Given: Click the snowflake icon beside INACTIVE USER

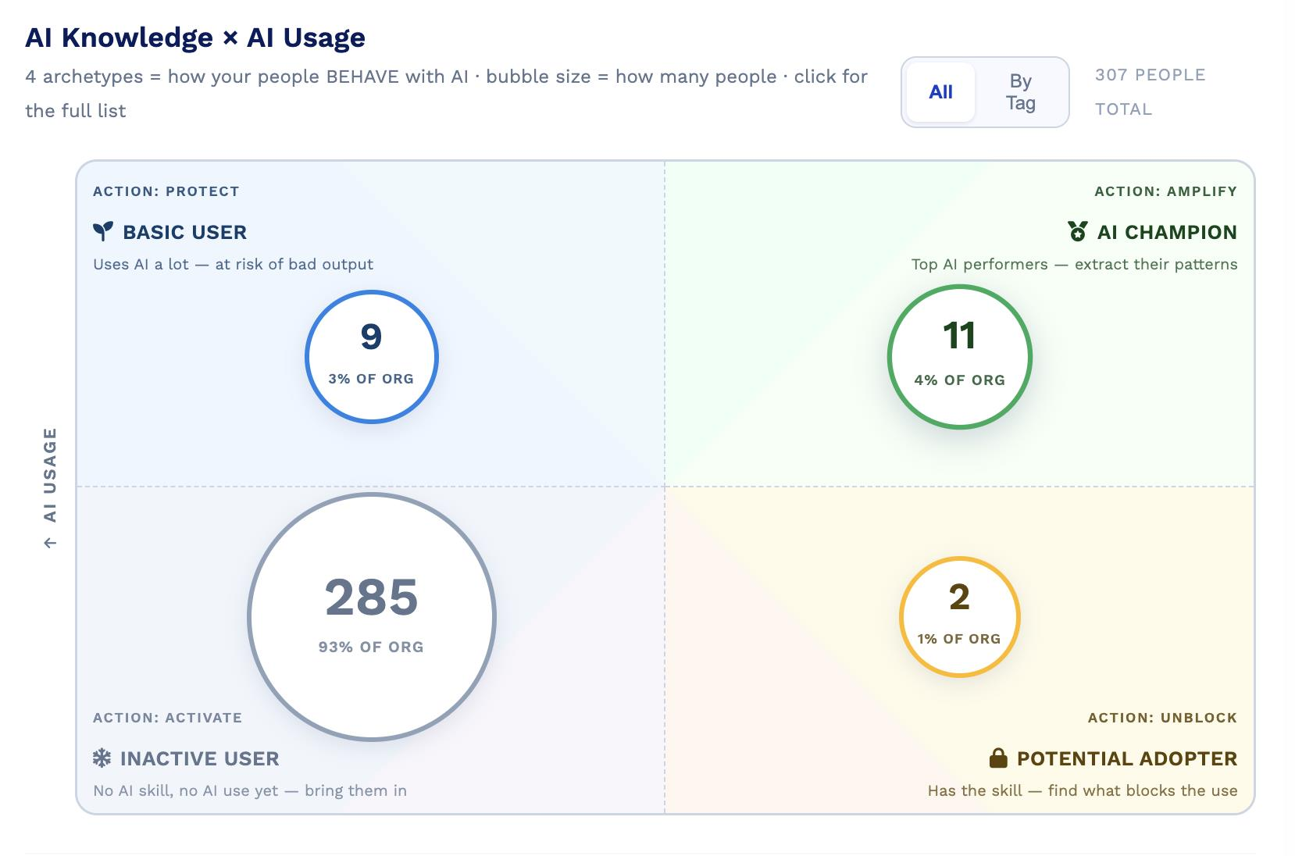Looking at the screenshot, I should [102, 758].
